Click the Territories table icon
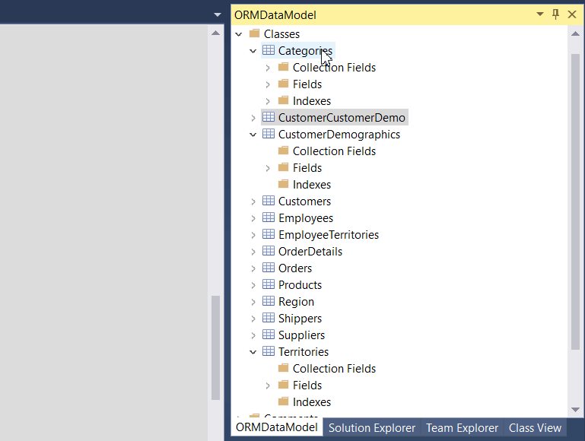585x441 pixels. coord(269,351)
